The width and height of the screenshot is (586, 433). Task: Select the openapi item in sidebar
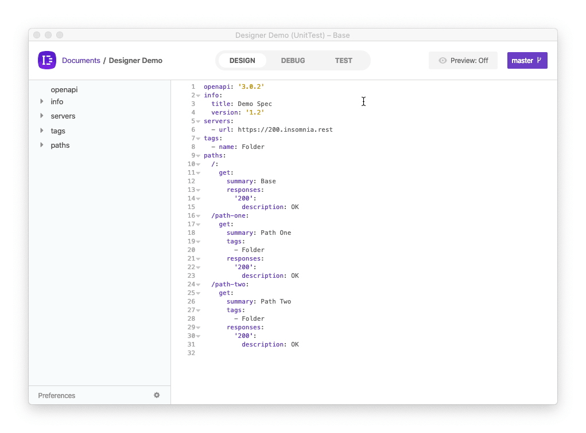(64, 89)
